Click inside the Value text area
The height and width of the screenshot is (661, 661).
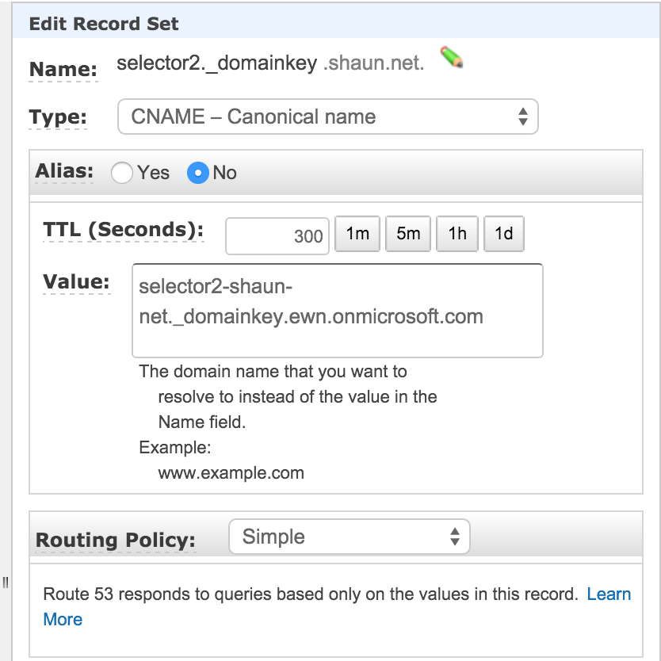tap(337, 310)
